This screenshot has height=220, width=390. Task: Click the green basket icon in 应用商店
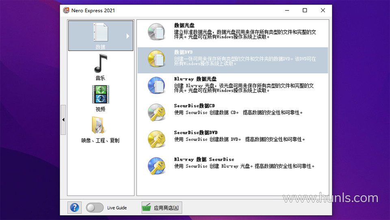click(147, 207)
